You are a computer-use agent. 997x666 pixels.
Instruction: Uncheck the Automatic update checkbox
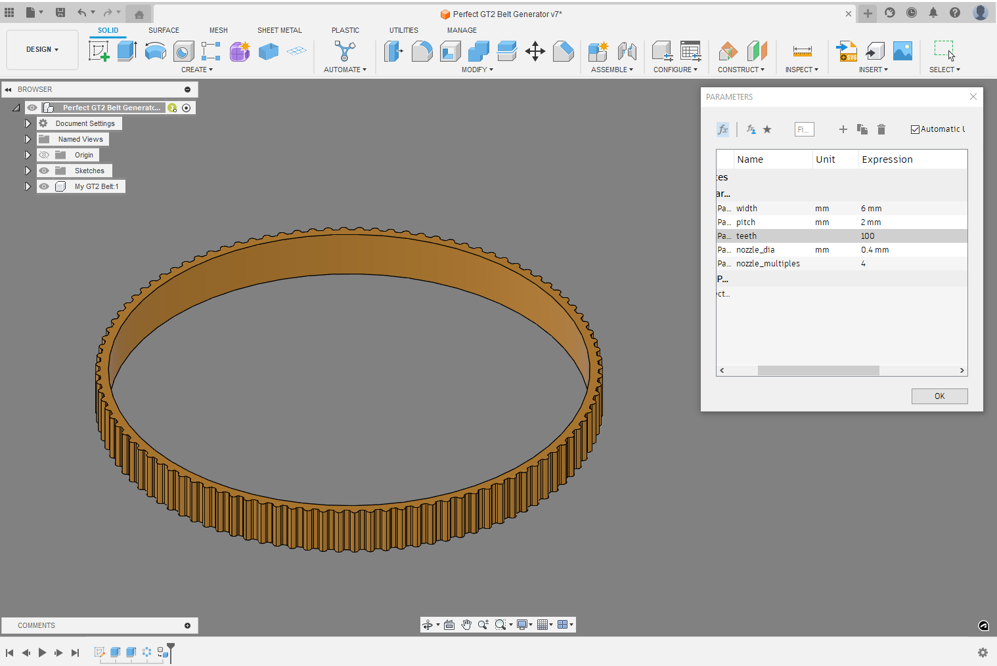tap(915, 129)
